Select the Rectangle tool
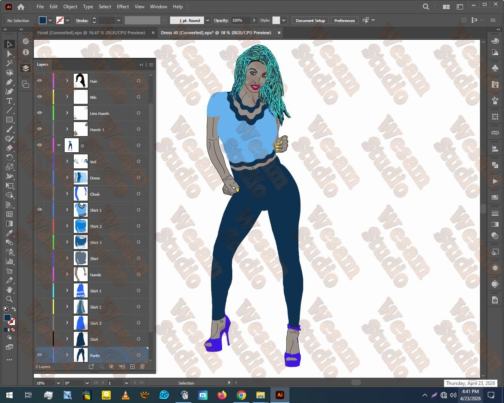 (9, 120)
